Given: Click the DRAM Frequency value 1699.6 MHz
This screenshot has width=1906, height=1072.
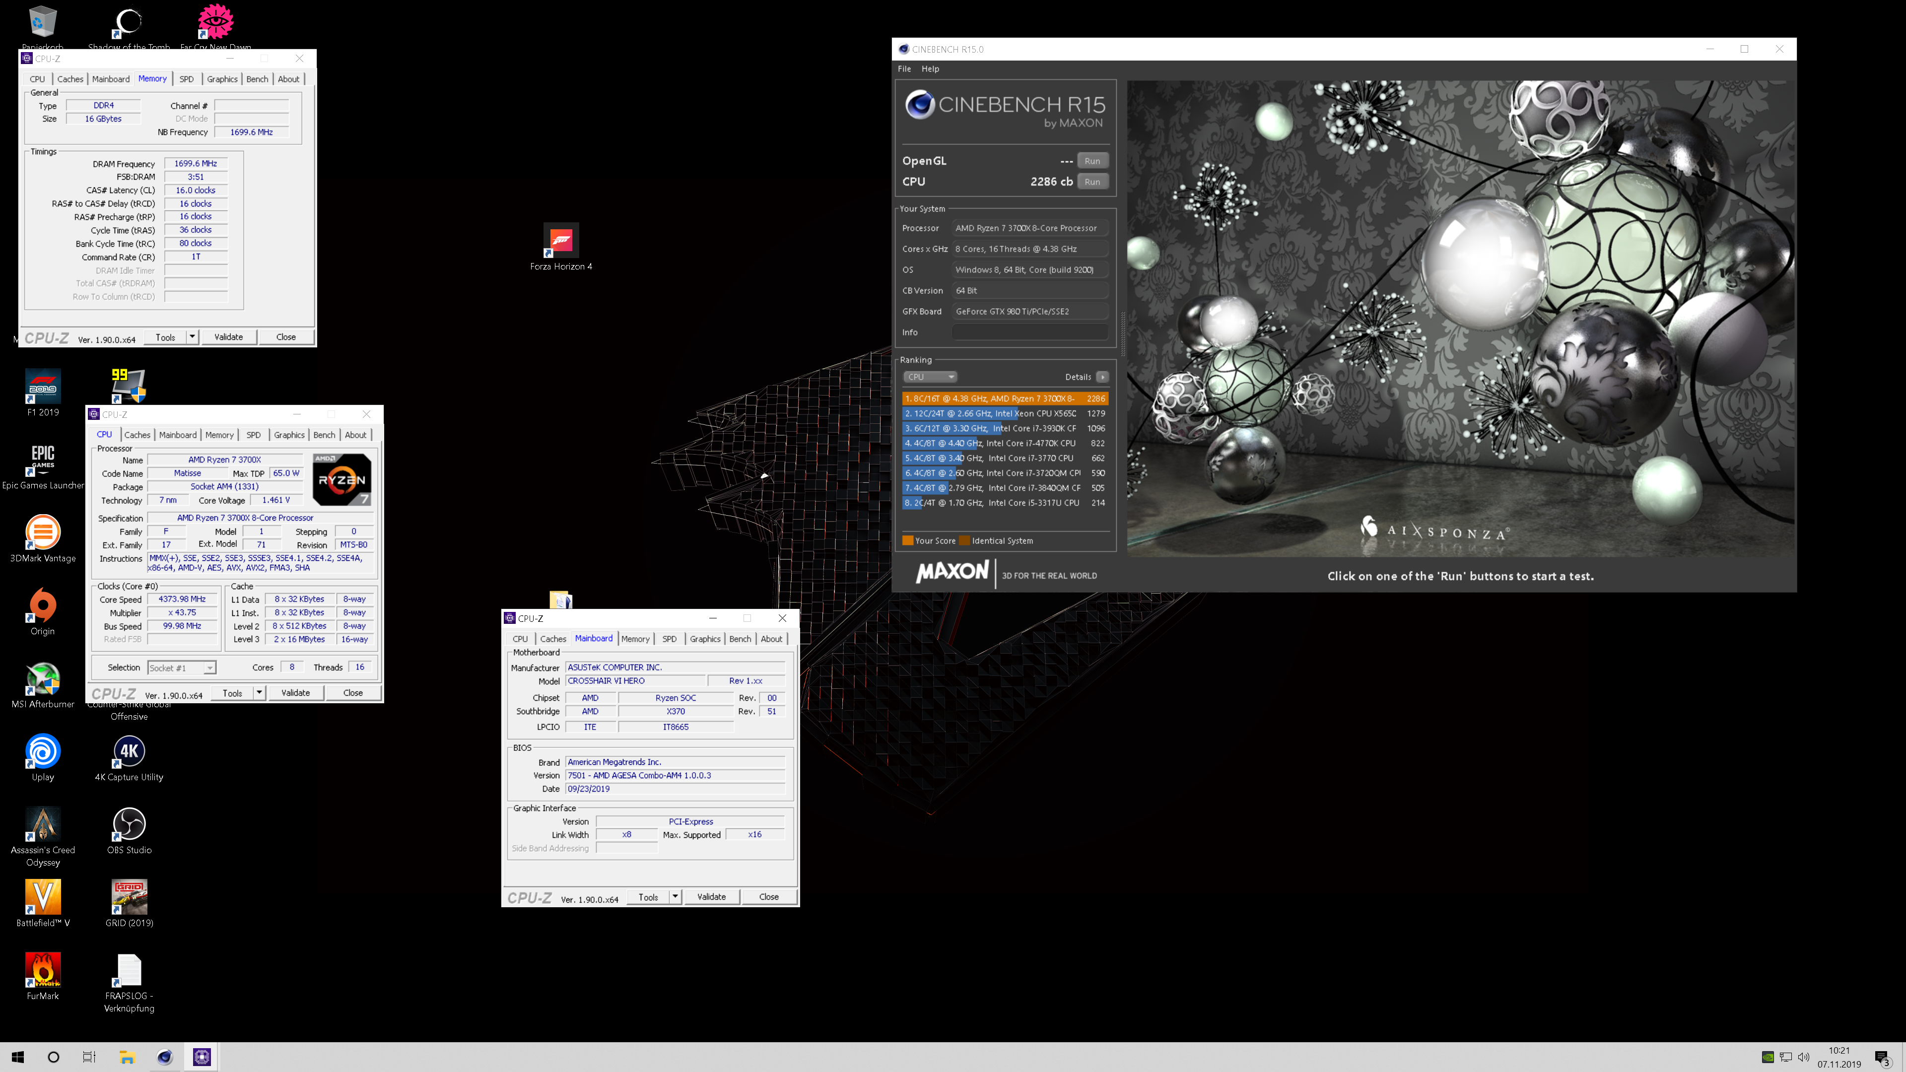Looking at the screenshot, I should (196, 163).
